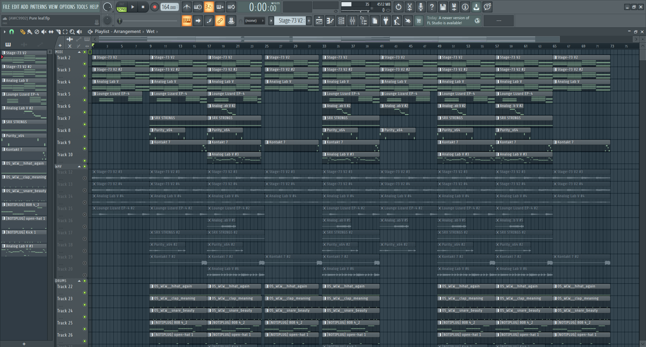Viewport: 646px width, 347px height.
Task: Open the audio editor scissors icon
Action: coord(410,7)
